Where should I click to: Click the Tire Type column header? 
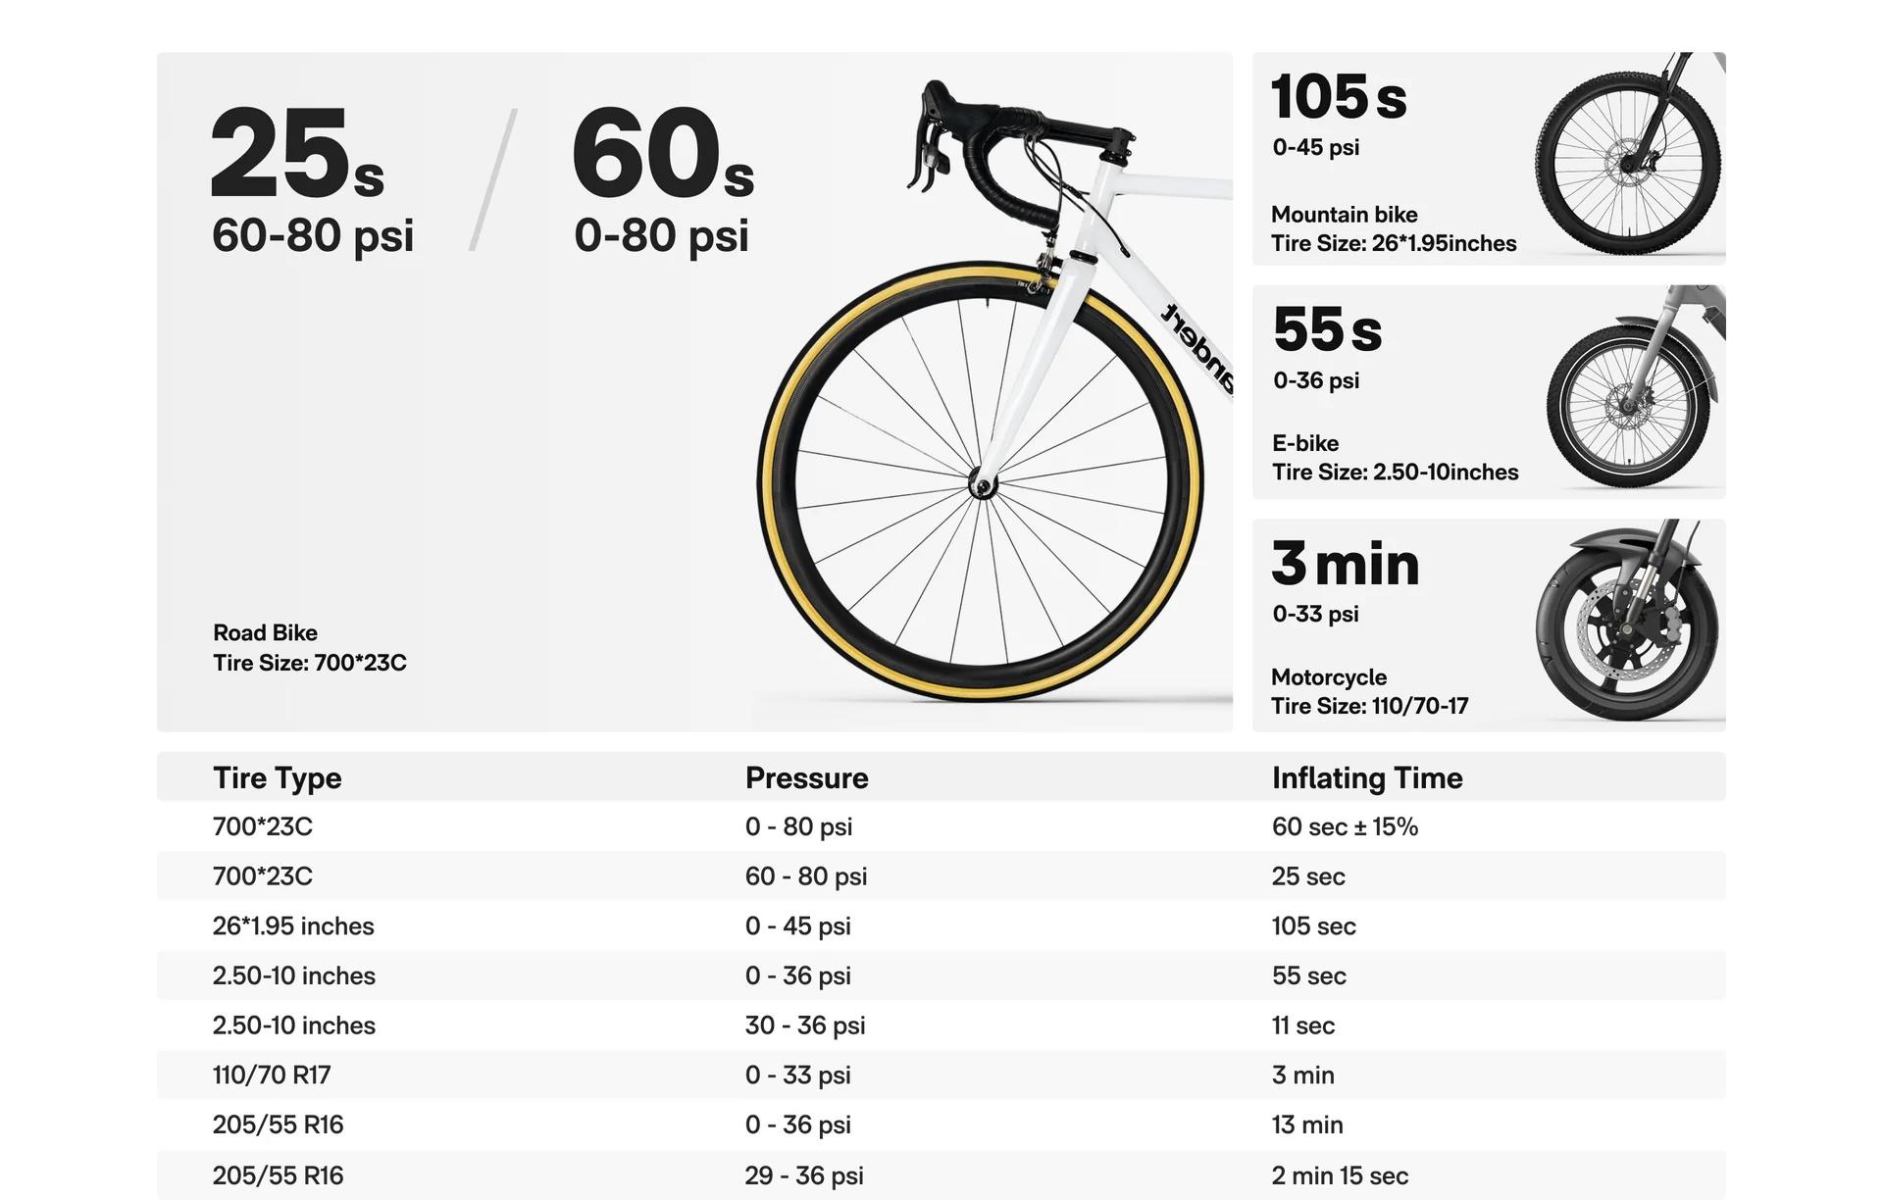(x=278, y=778)
